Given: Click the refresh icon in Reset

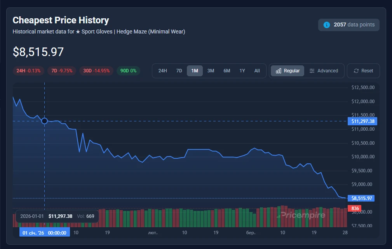Looking at the screenshot, I should tap(356, 71).
